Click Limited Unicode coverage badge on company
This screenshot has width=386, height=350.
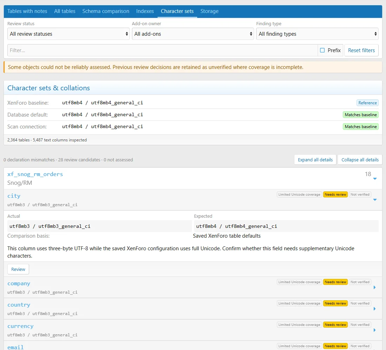pyautogui.click(x=299, y=282)
